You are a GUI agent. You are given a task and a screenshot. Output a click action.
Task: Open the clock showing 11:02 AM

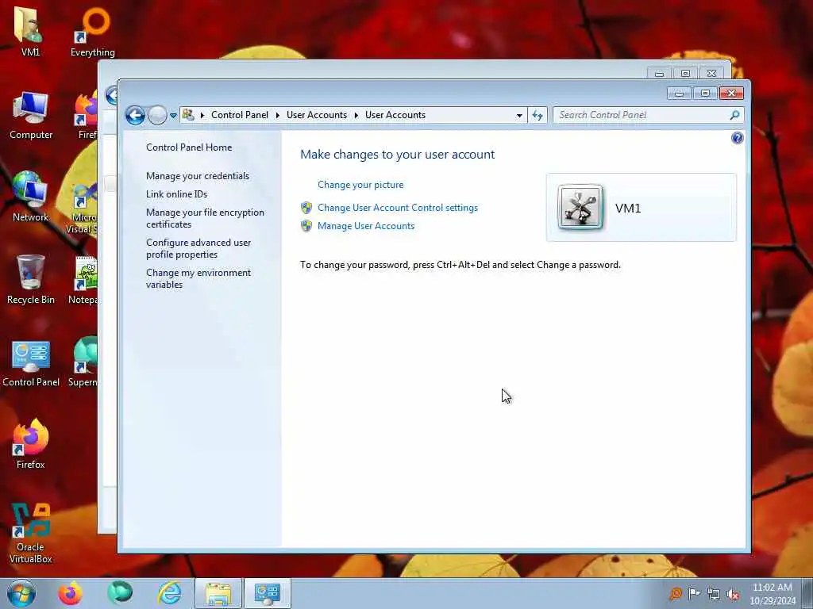pos(772,594)
